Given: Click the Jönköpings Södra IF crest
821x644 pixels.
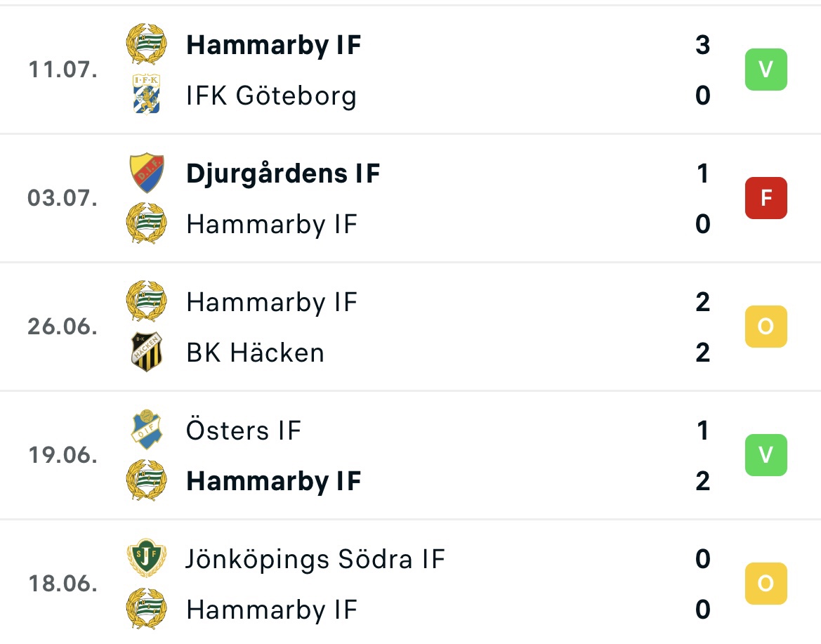Looking at the screenshot, I should coord(147,558).
